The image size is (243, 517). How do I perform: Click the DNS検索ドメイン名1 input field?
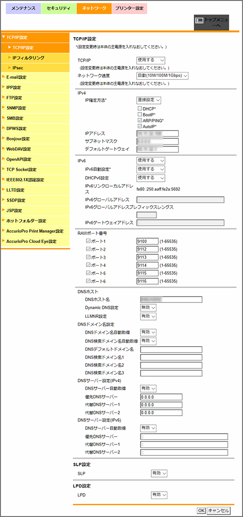171,357
